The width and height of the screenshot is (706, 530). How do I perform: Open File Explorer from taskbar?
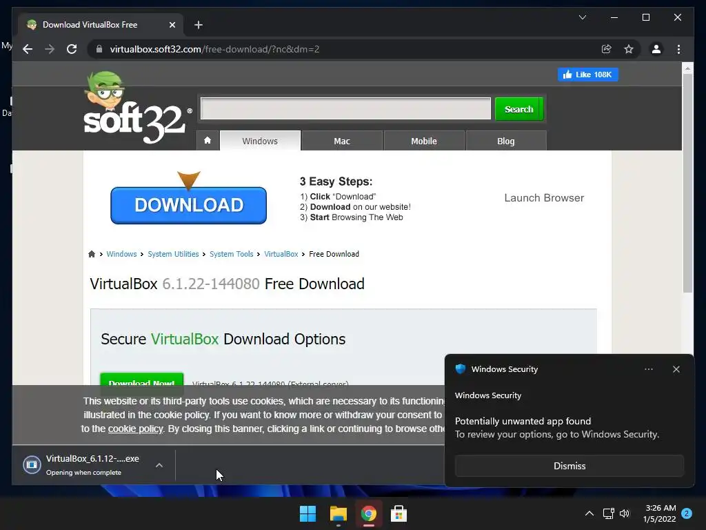(338, 513)
